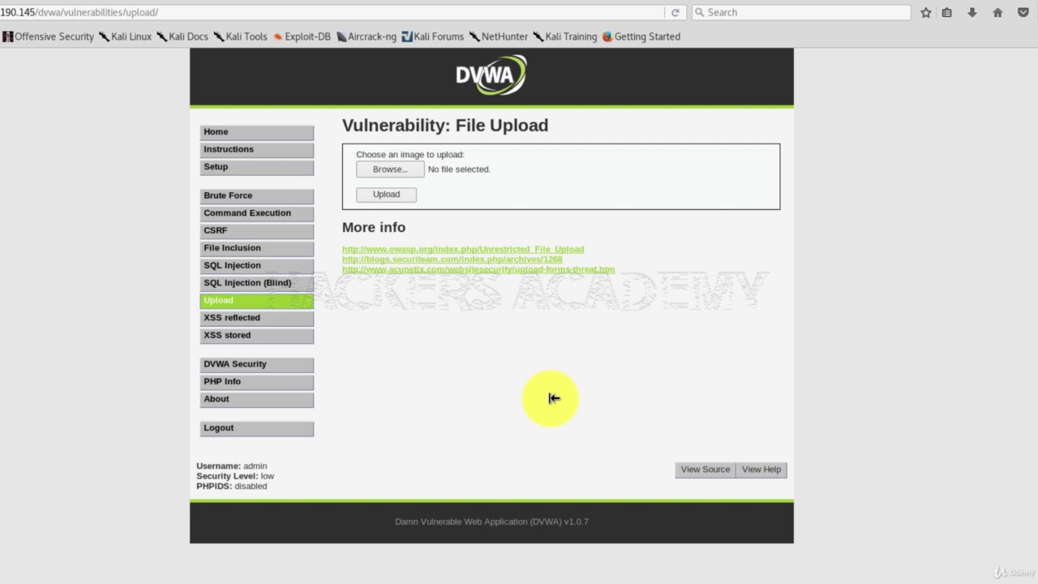Open About menu item
1038x584 pixels.
[x=256, y=400]
